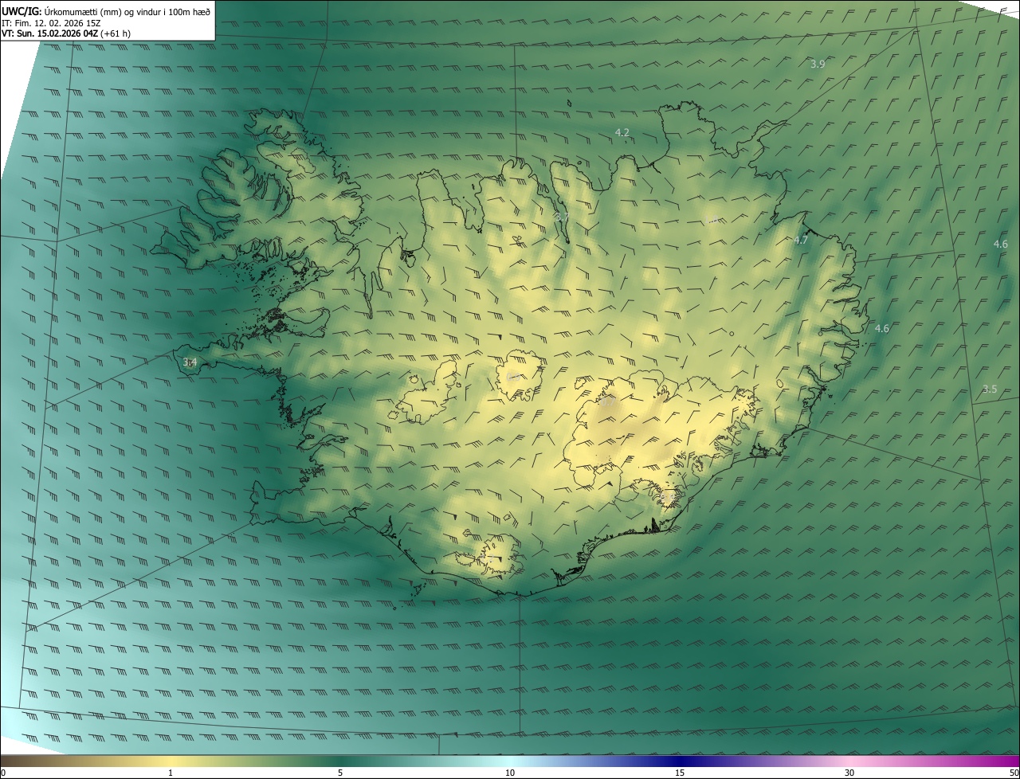
Task: Click the 30 tick on the color scale
Action: [x=849, y=773]
